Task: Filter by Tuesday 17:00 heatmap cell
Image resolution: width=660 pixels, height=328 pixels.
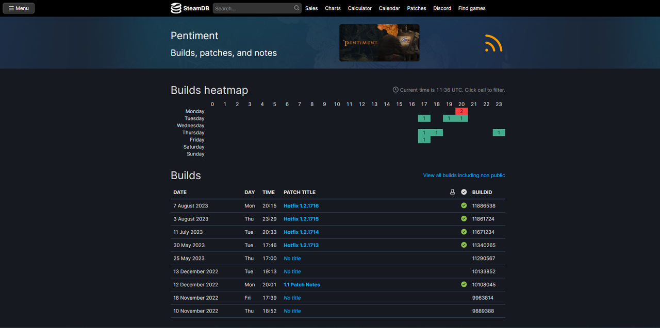Action: 424,118
